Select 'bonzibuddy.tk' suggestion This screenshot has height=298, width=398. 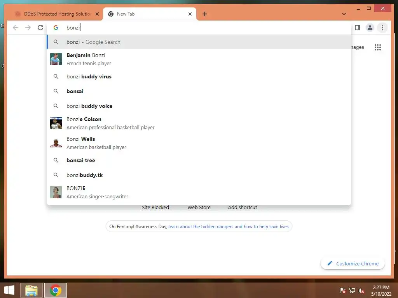199,175
